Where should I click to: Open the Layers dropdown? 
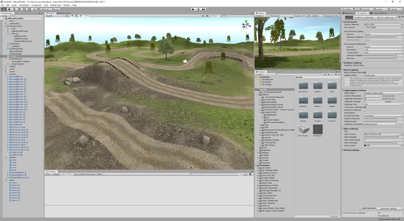point(381,9)
